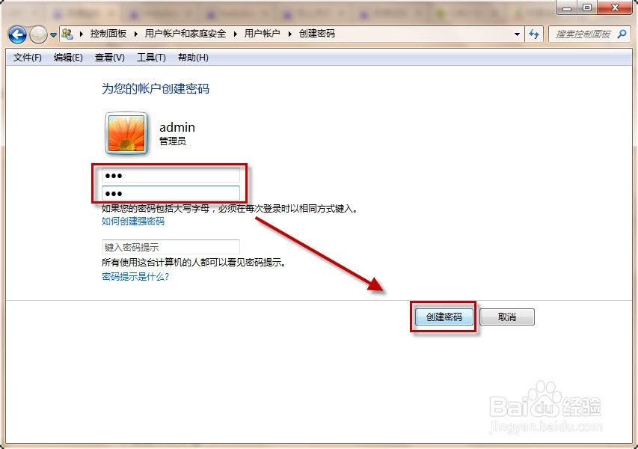Click the search magnifier icon
The image size is (638, 449).
click(622, 34)
